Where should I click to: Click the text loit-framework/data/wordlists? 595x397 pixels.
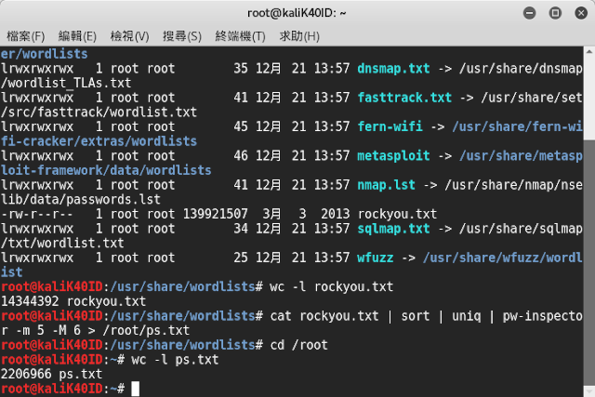(x=106, y=171)
